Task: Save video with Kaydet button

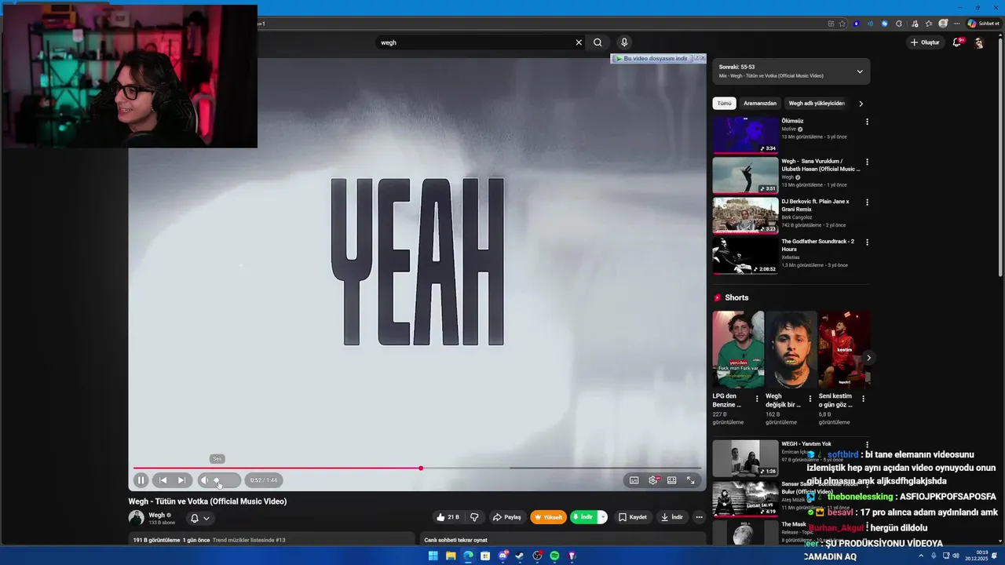Action: [633, 517]
